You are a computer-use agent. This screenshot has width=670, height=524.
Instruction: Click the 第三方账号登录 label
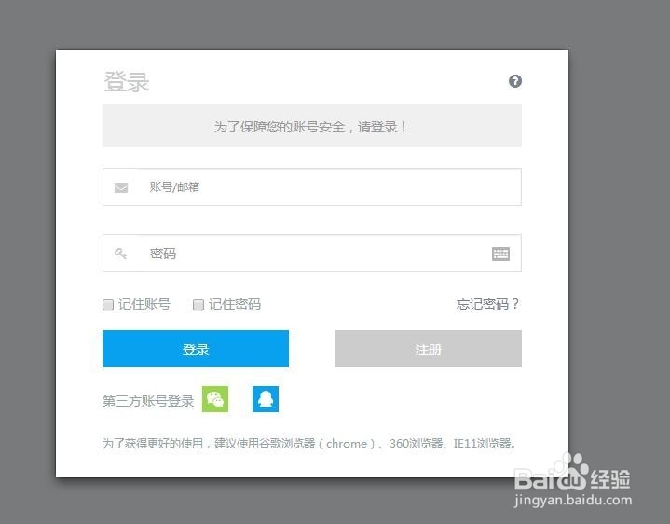pos(148,401)
